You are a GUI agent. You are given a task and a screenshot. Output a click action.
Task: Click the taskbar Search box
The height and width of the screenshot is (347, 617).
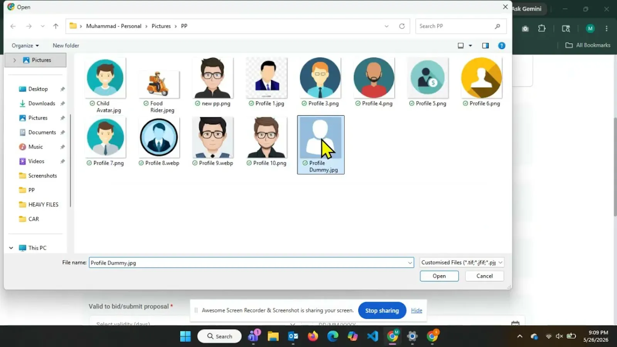(219, 337)
